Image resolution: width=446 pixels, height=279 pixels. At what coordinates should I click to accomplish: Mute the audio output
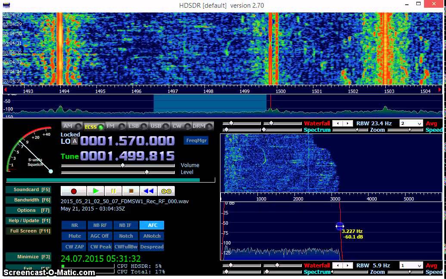[74, 236]
